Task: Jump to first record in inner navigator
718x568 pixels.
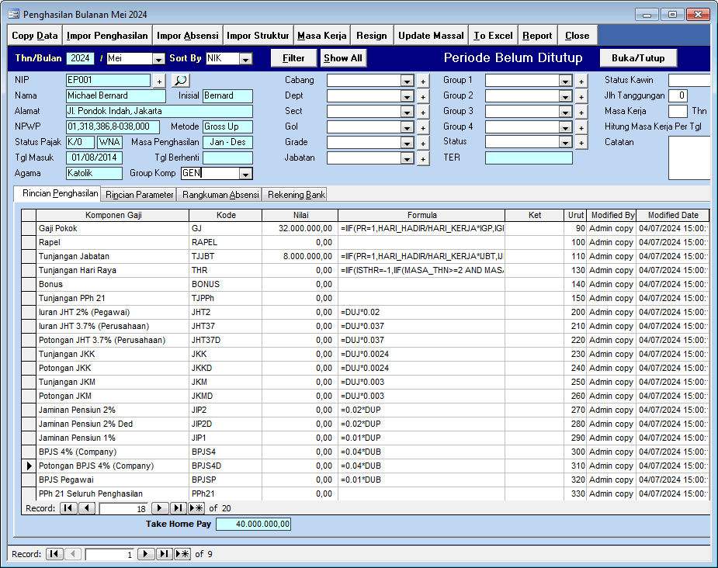Action: pos(68,508)
